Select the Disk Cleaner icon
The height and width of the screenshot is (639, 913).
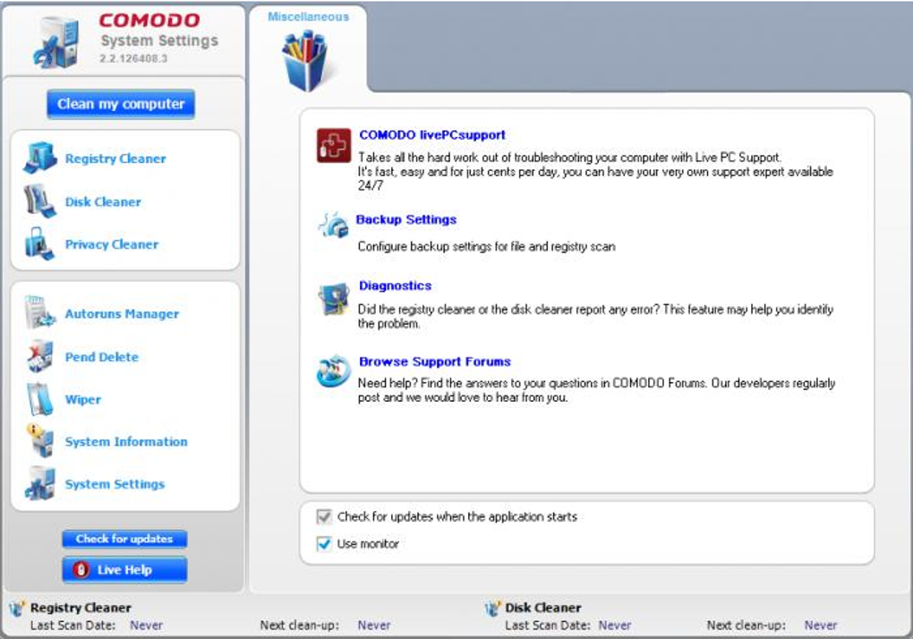[40, 201]
